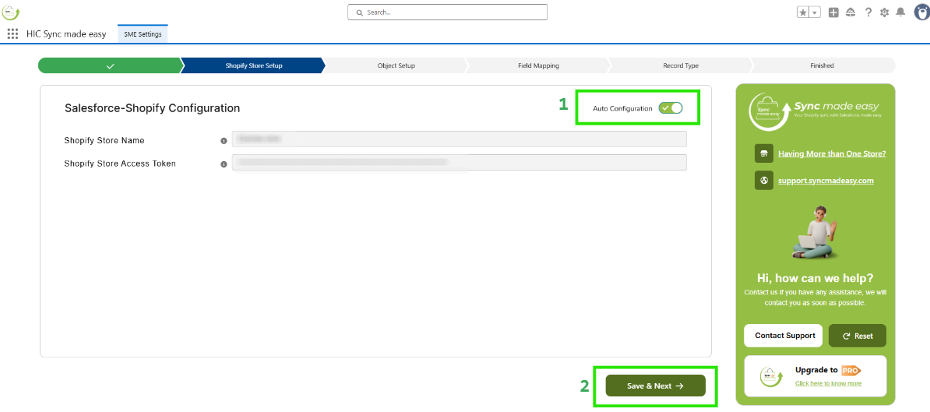Open the global actions plus icon
The width and height of the screenshot is (930, 412).
833,12
